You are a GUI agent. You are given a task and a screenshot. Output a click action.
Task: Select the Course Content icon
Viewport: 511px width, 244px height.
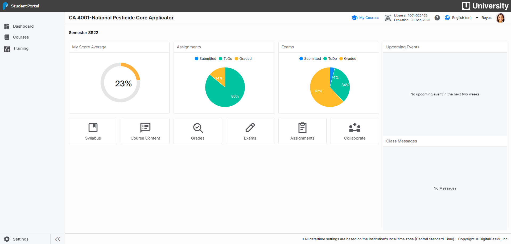point(145,128)
